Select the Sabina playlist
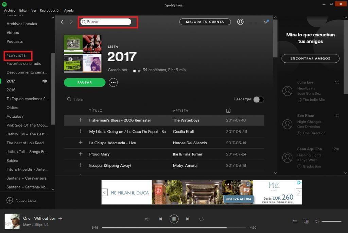Screen dimensions: 348x233 pyautogui.click(x=13, y=161)
